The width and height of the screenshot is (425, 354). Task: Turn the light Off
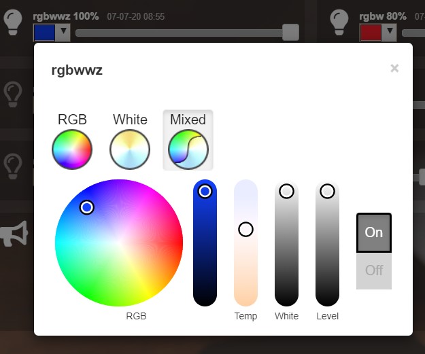[x=374, y=270]
